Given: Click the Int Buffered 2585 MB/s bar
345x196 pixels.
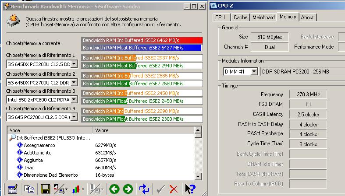Looking at the screenshot, I should tap(142, 76).
